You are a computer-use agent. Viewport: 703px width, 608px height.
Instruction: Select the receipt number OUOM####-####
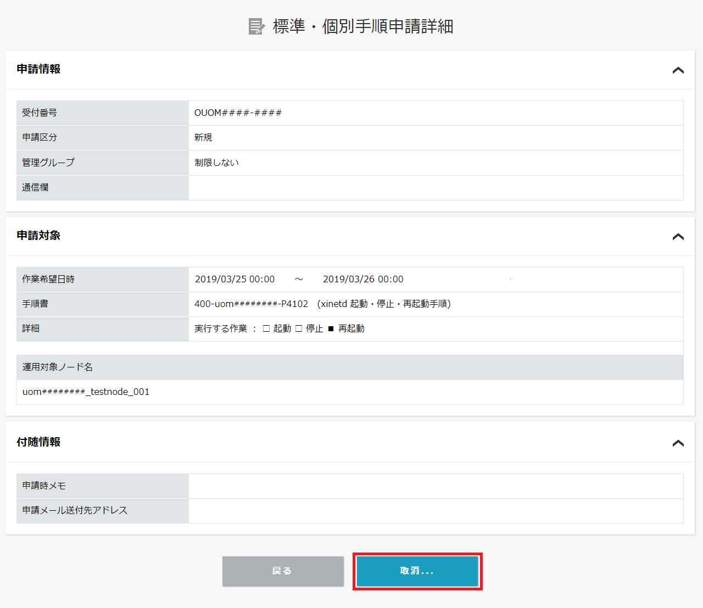point(238,113)
